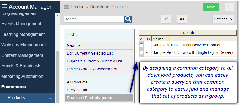The width and height of the screenshot is (239, 105).
Task: Select Download Prodcuts list ID 1100
Action: tap(99, 98)
